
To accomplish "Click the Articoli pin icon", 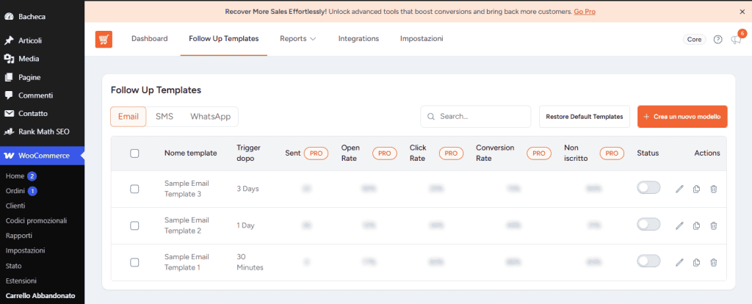I will pyautogui.click(x=9, y=41).
